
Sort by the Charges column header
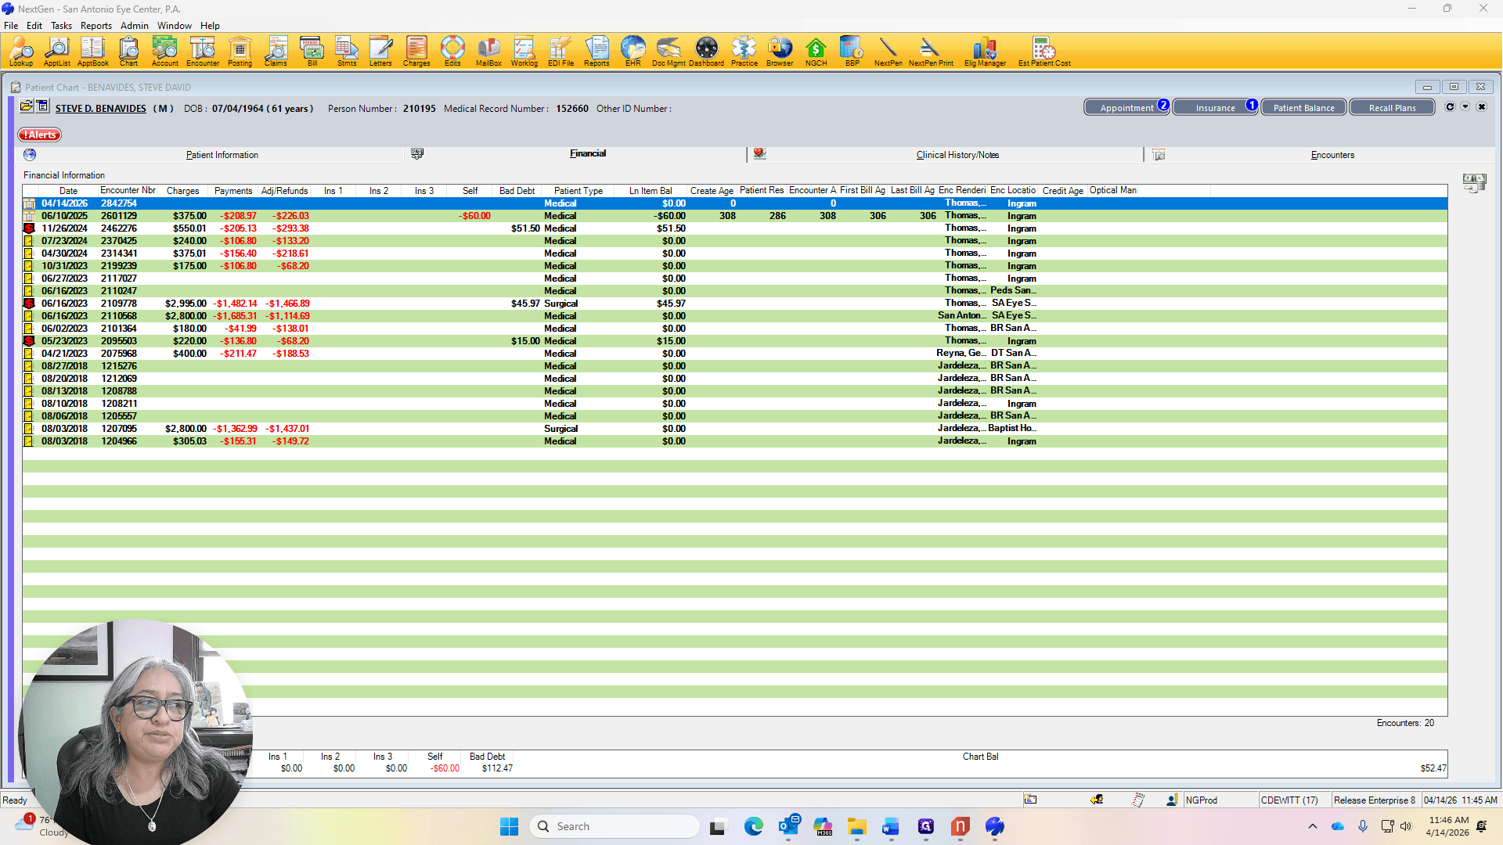click(x=182, y=191)
